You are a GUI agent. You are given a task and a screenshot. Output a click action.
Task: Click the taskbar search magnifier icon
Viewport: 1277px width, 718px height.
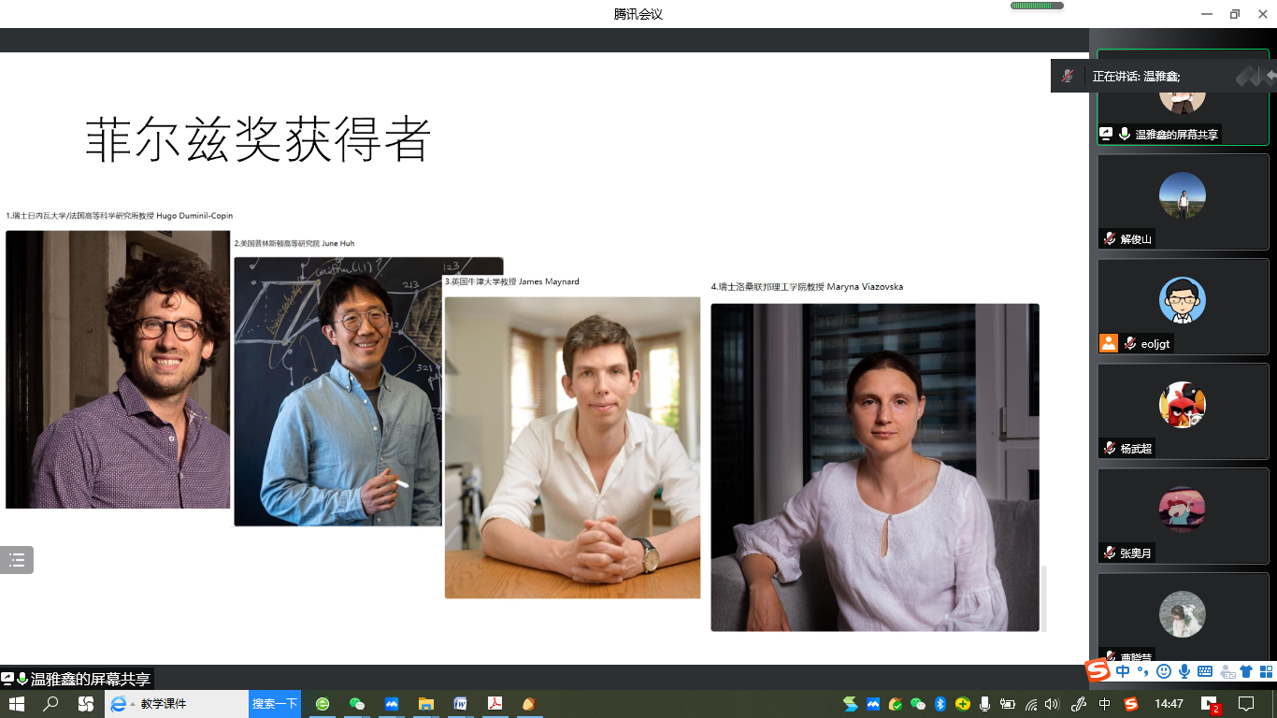51,704
